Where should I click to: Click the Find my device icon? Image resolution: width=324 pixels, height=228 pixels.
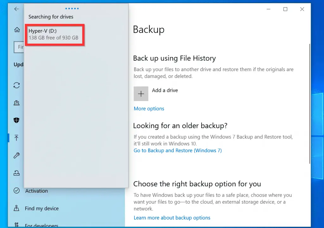16,208
